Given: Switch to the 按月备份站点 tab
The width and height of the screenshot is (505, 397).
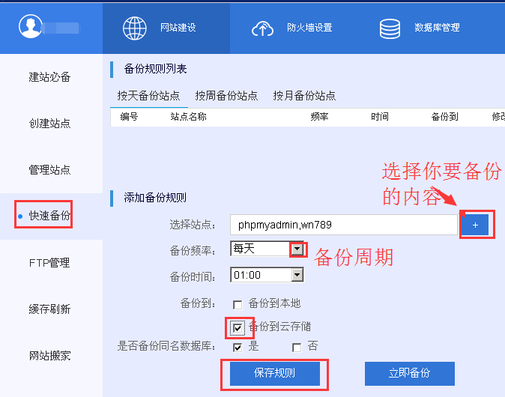Looking at the screenshot, I should pyautogui.click(x=304, y=96).
